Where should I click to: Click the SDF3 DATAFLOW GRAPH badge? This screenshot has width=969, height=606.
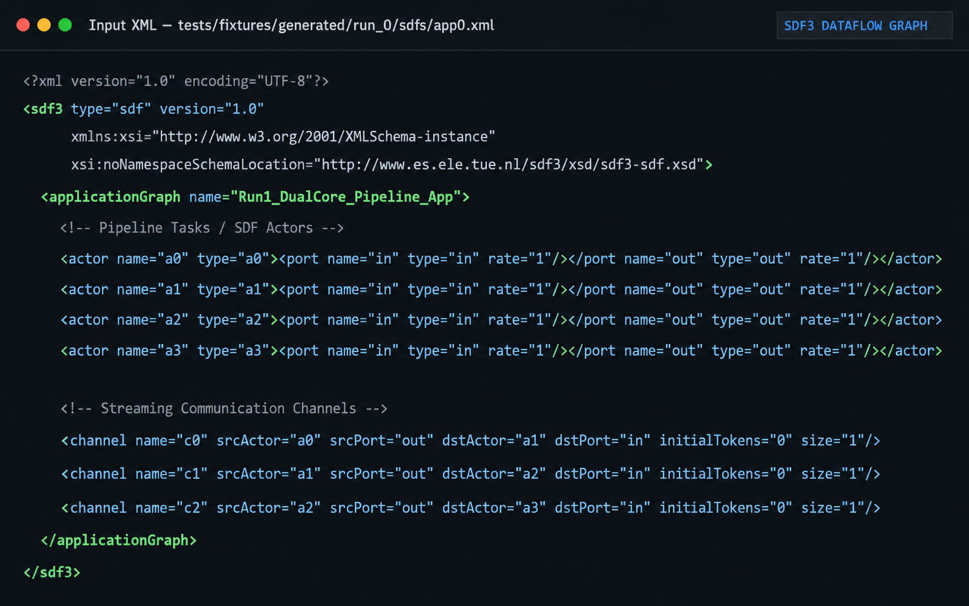864,26
